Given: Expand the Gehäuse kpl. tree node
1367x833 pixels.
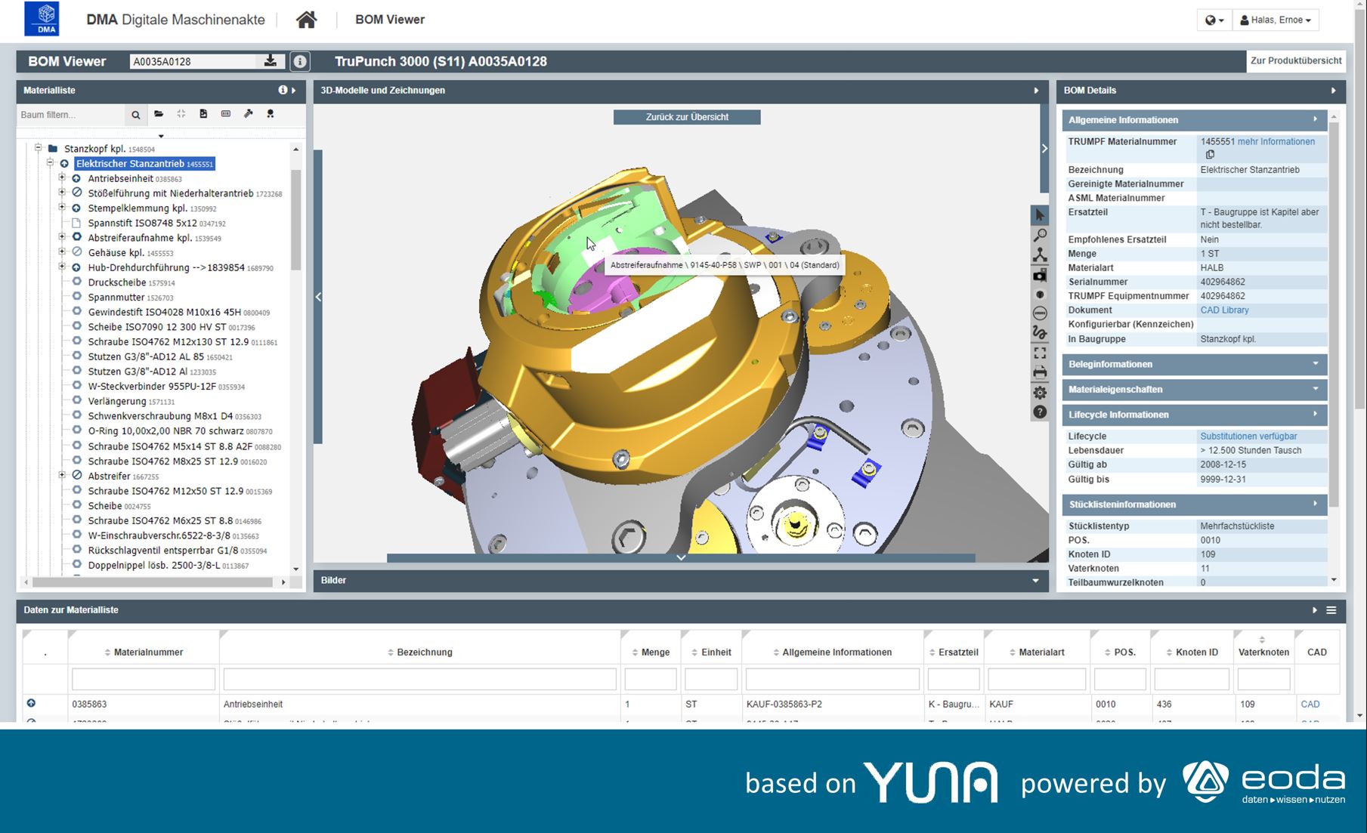Looking at the screenshot, I should (62, 252).
